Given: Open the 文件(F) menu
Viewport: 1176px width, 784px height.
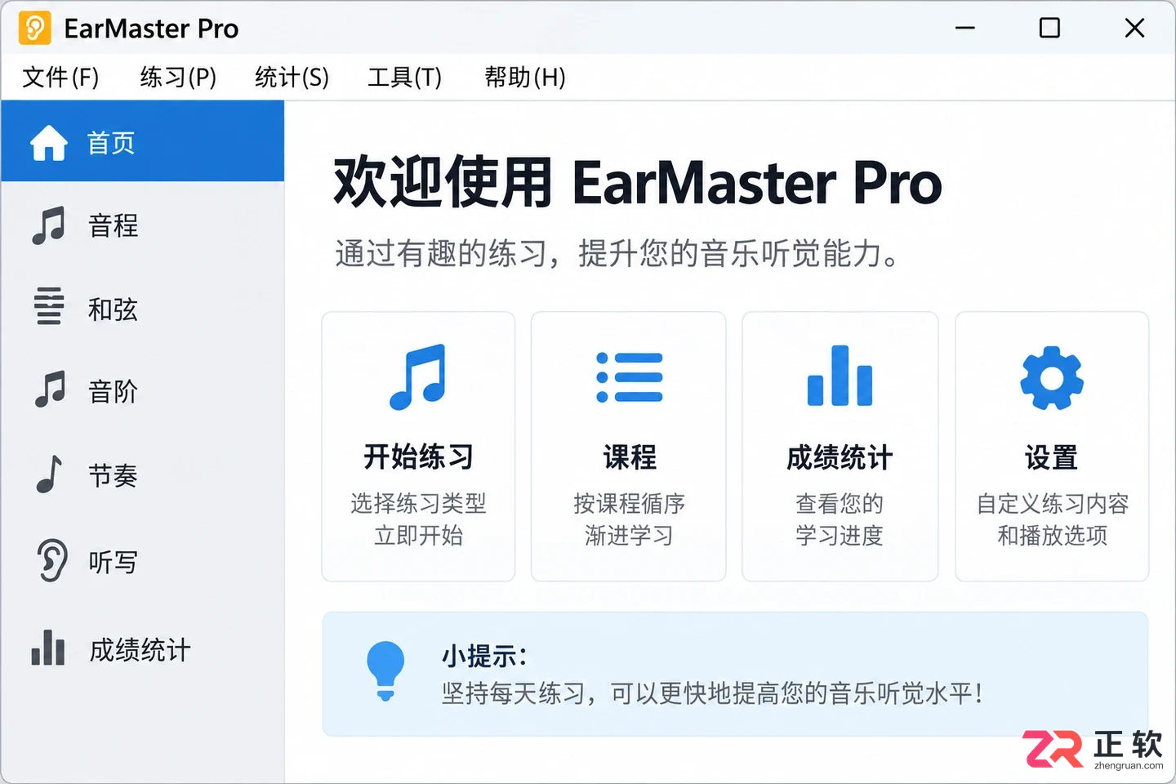Looking at the screenshot, I should tap(60, 78).
